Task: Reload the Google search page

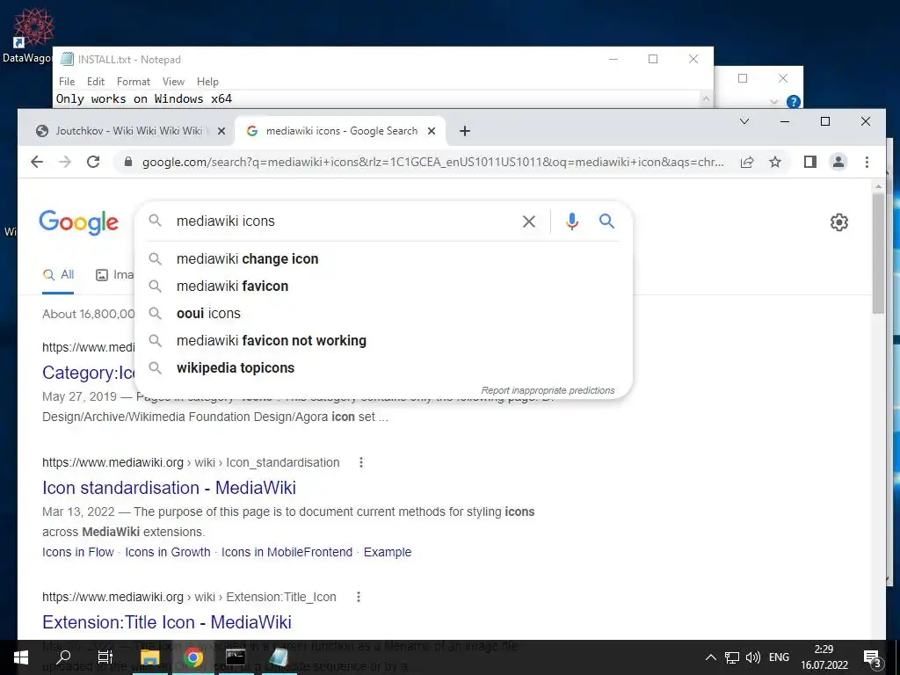Action: point(93,163)
